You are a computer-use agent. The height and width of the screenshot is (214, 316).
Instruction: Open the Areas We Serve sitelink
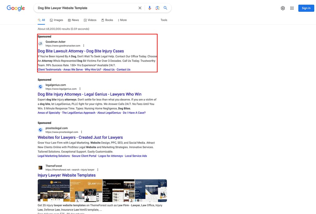(x=73, y=70)
